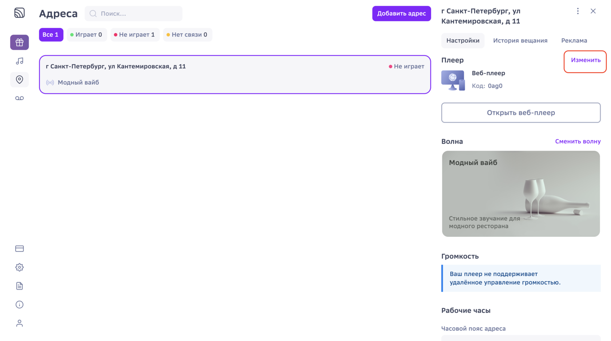This screenshot has height=341, width=611.
Task: Click the web player device icon
Action: click(x=453, y=80)
